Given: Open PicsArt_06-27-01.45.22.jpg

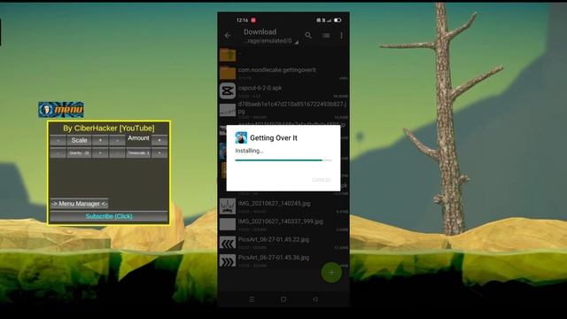Looking at the screenshot, I should [283, 242].
